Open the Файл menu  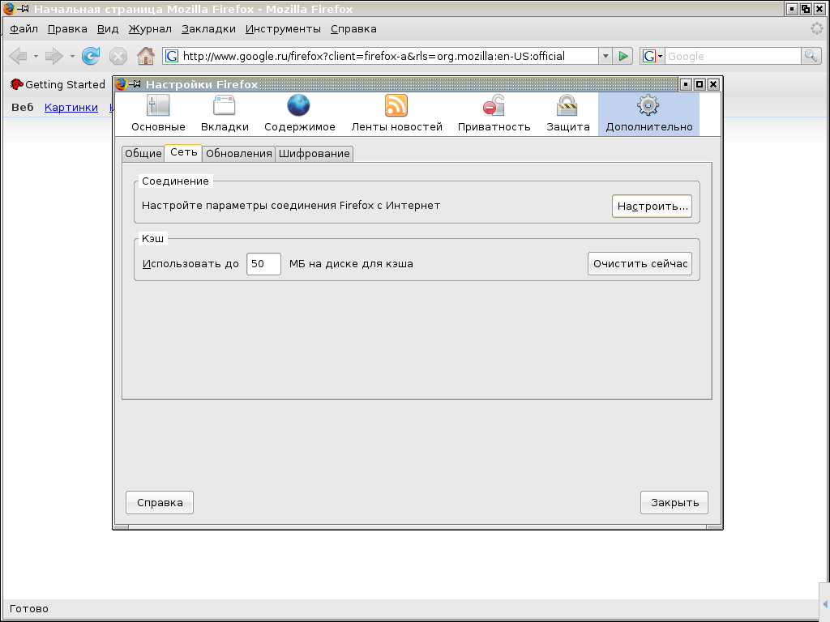pyautogui.click(x=24, y=29)
